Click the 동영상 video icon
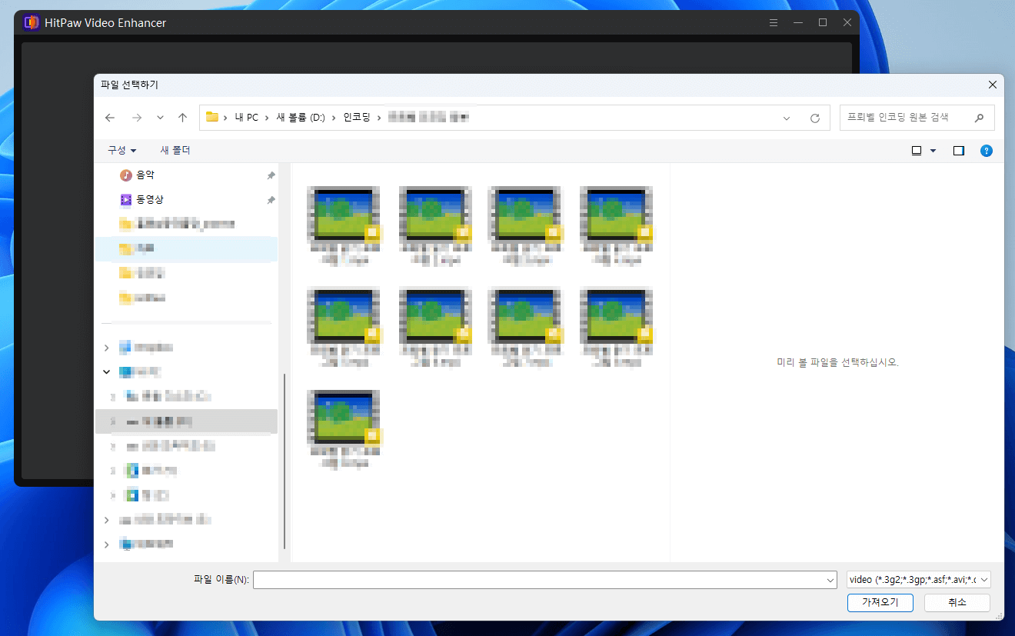Image resolution: width=1015 pixels, height=636 pixels. coord(126,200)
